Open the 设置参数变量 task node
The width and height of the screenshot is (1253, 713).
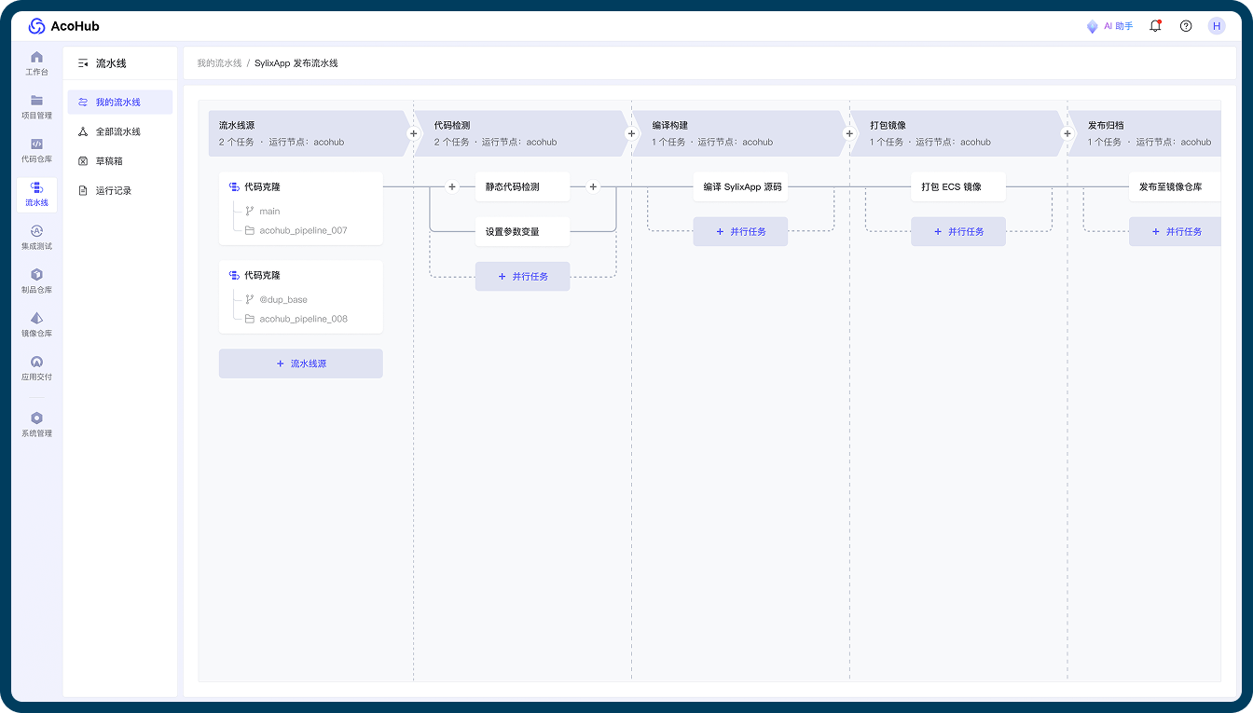click(522, 231)
